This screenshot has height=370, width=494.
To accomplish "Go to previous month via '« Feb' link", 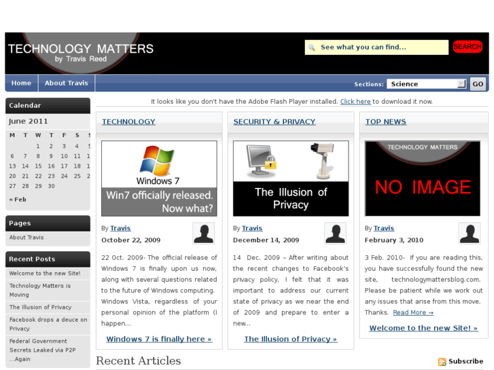I will (x=18, y=200).
